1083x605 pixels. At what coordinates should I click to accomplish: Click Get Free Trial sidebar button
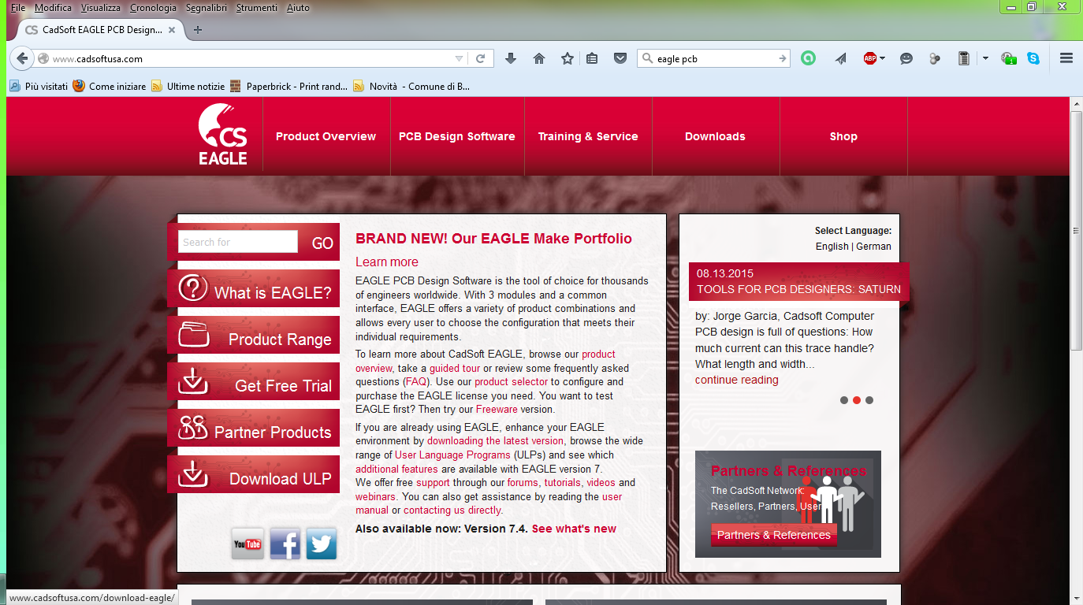[x=254, y=381]
